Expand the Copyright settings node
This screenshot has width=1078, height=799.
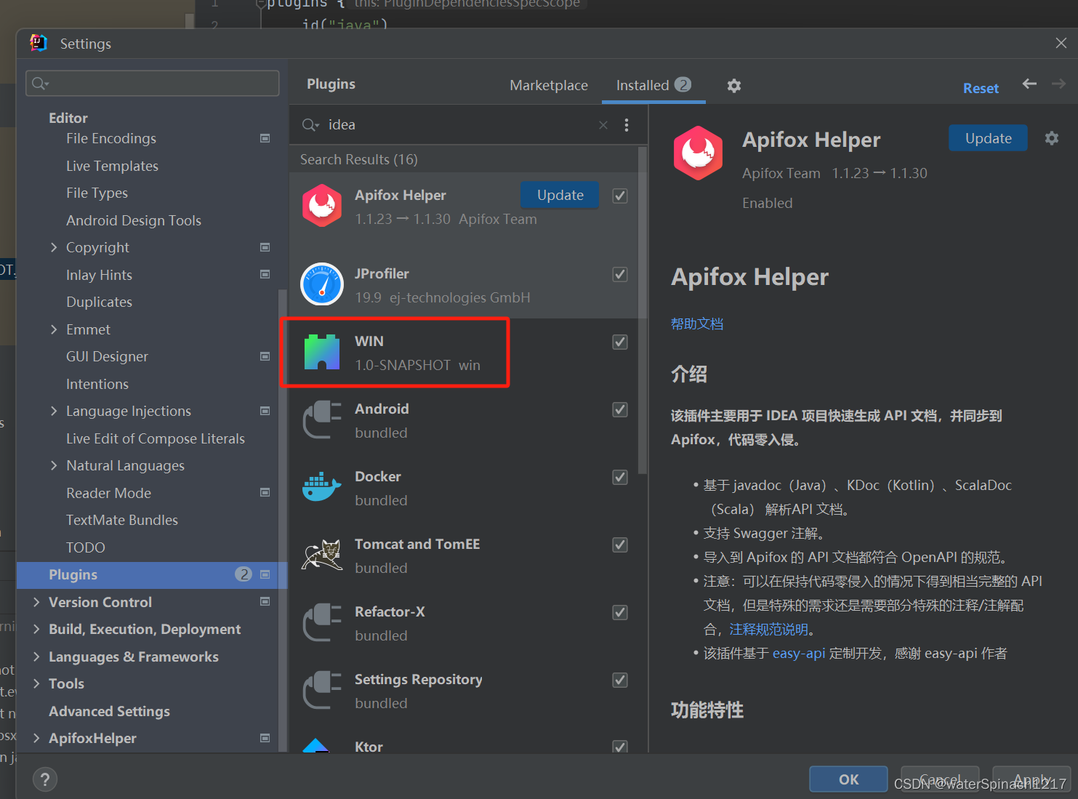(54, 247)
